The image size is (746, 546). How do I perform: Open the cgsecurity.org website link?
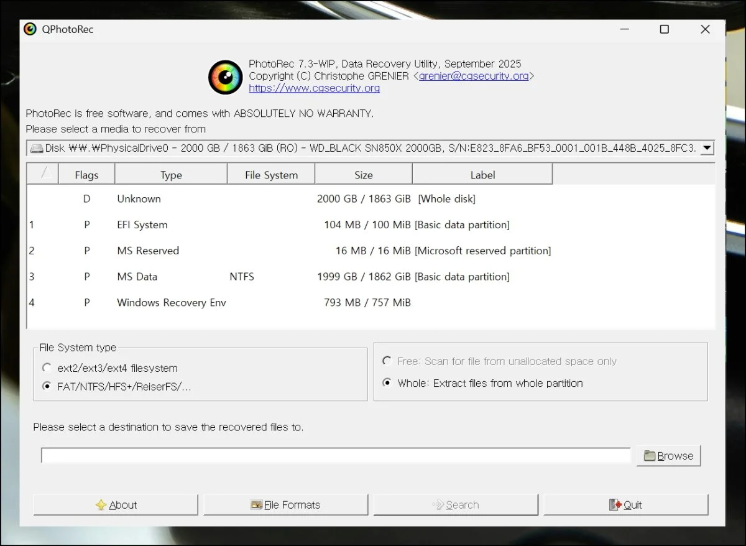pos(314,88)
